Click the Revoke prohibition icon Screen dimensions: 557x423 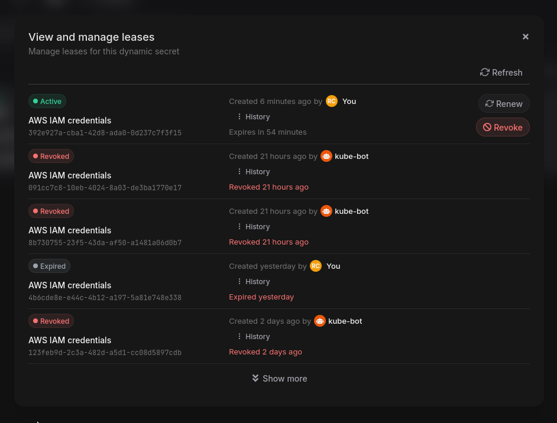tap(487, 127)
